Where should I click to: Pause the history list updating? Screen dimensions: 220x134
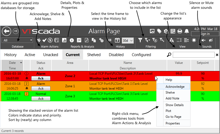click(110, 40)
